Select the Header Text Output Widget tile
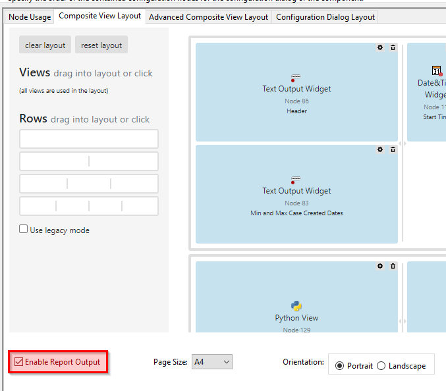The width and height of the screenshot is (446, 391). pos(296,92)
